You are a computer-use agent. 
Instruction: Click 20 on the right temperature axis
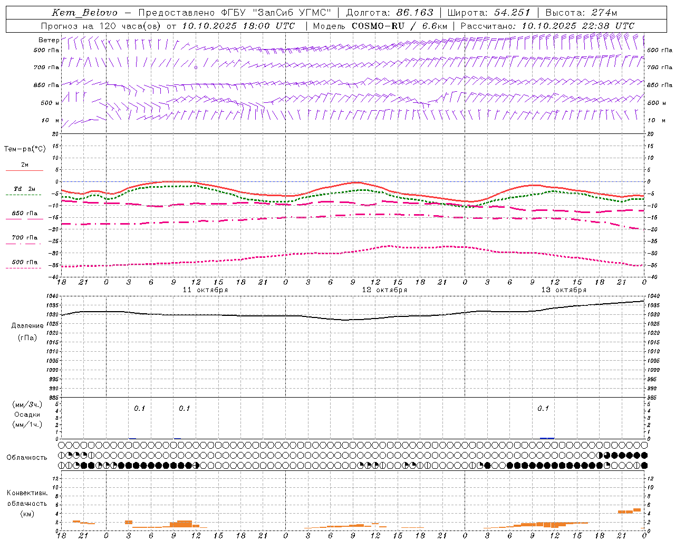(651, 134)
